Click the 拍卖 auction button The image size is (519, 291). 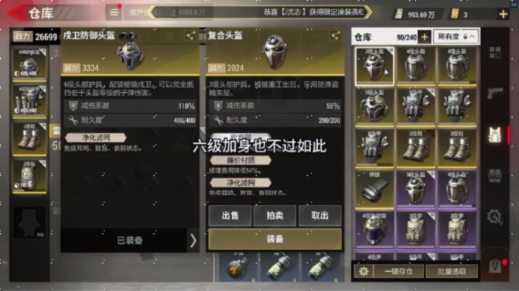pos(275,215)
